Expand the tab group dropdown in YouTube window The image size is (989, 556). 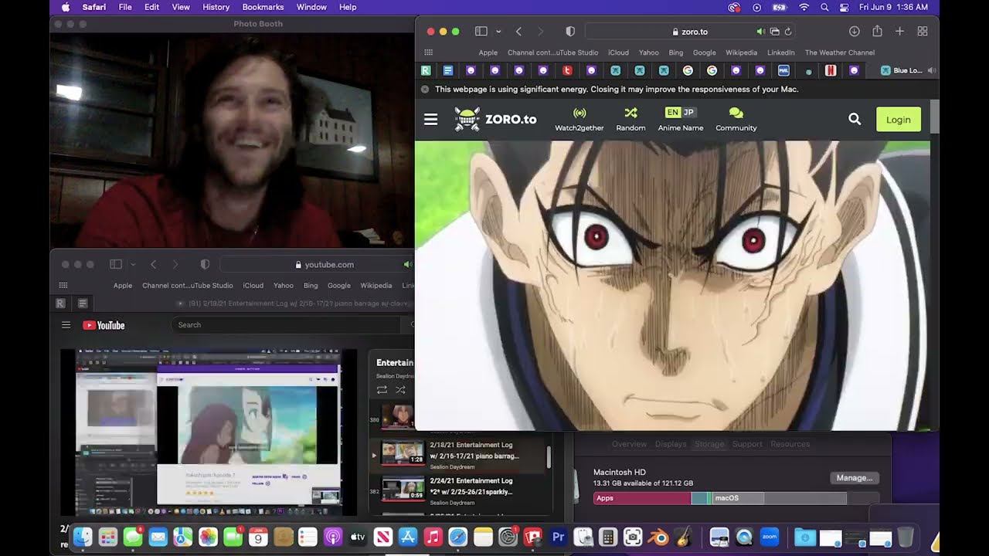click(x=133, y=264)
